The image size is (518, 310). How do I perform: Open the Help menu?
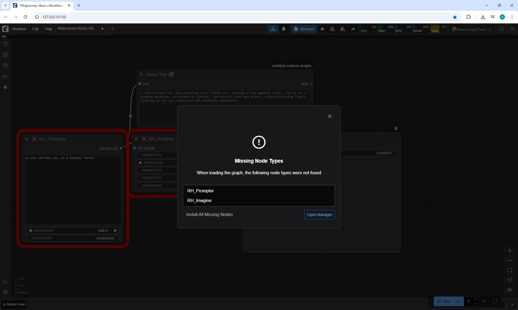coord(48,29)
